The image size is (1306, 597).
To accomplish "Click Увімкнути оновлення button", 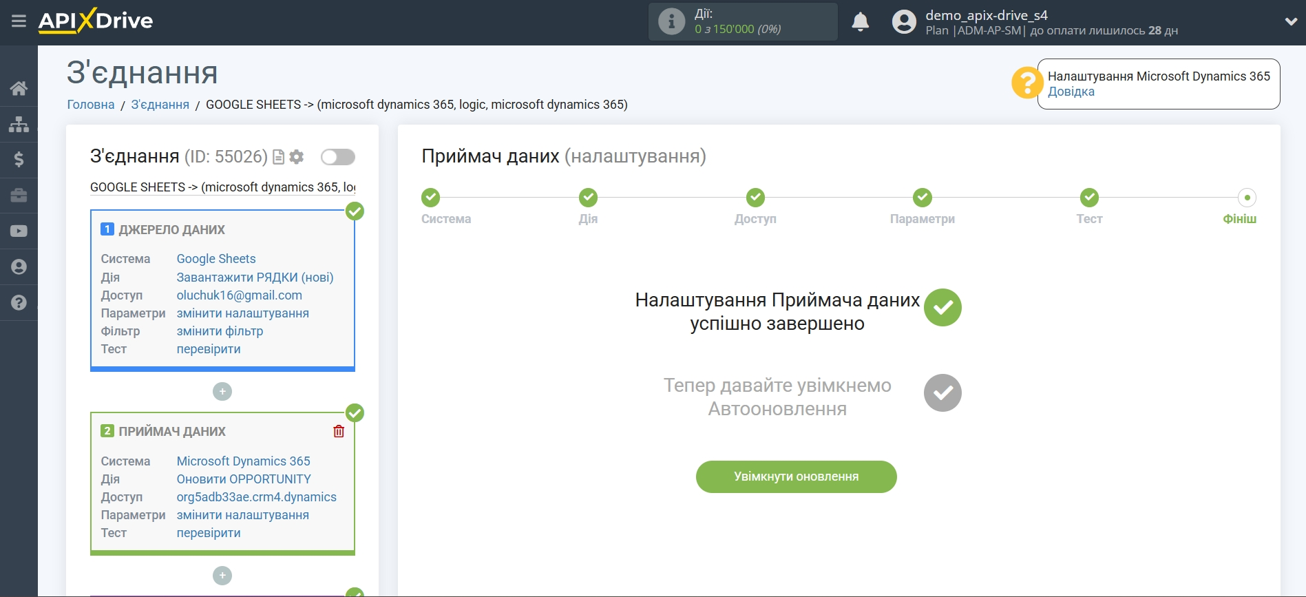I will [797, 477].
